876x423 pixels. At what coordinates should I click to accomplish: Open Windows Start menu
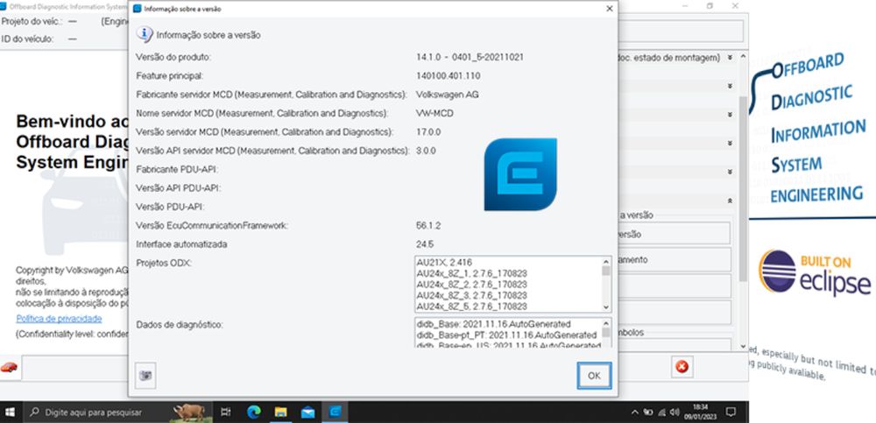[x=11, y=412]
